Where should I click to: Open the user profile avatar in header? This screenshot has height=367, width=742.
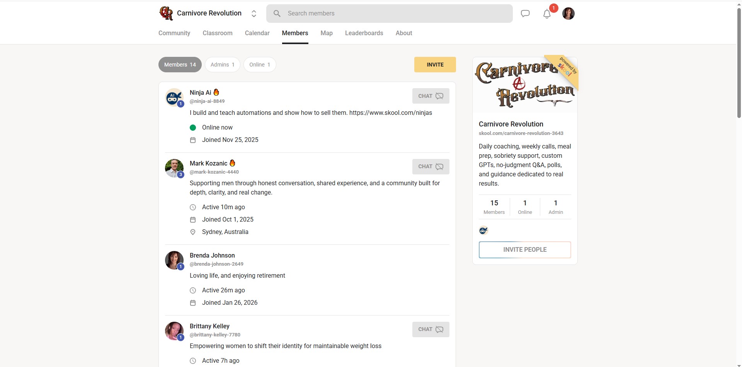568,14
